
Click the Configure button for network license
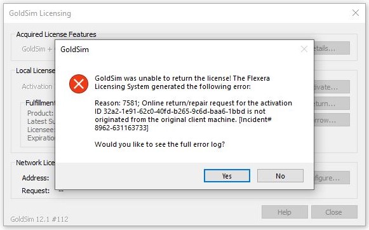tap(332, 178)
